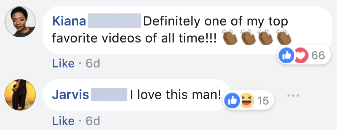Click the name Kiana

[x=69, y=21]
